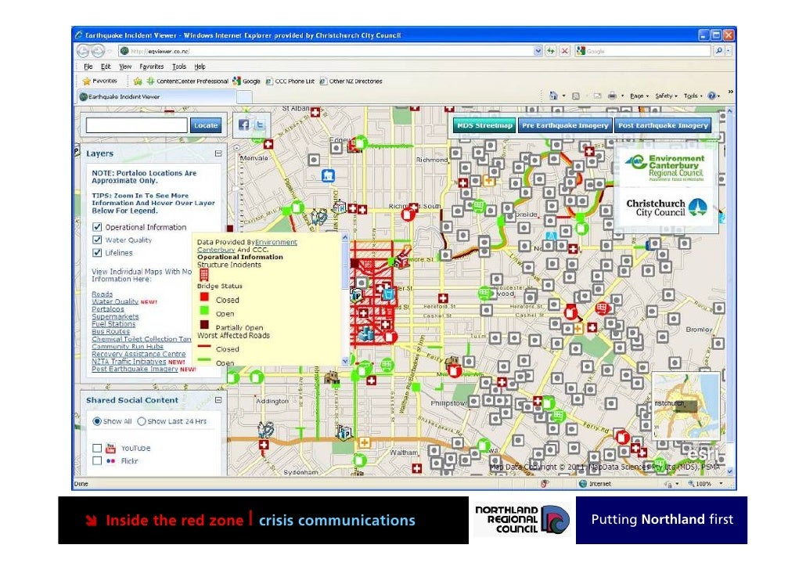
Task: Open the Print options dropdown arrow
Action: (622, 96)
